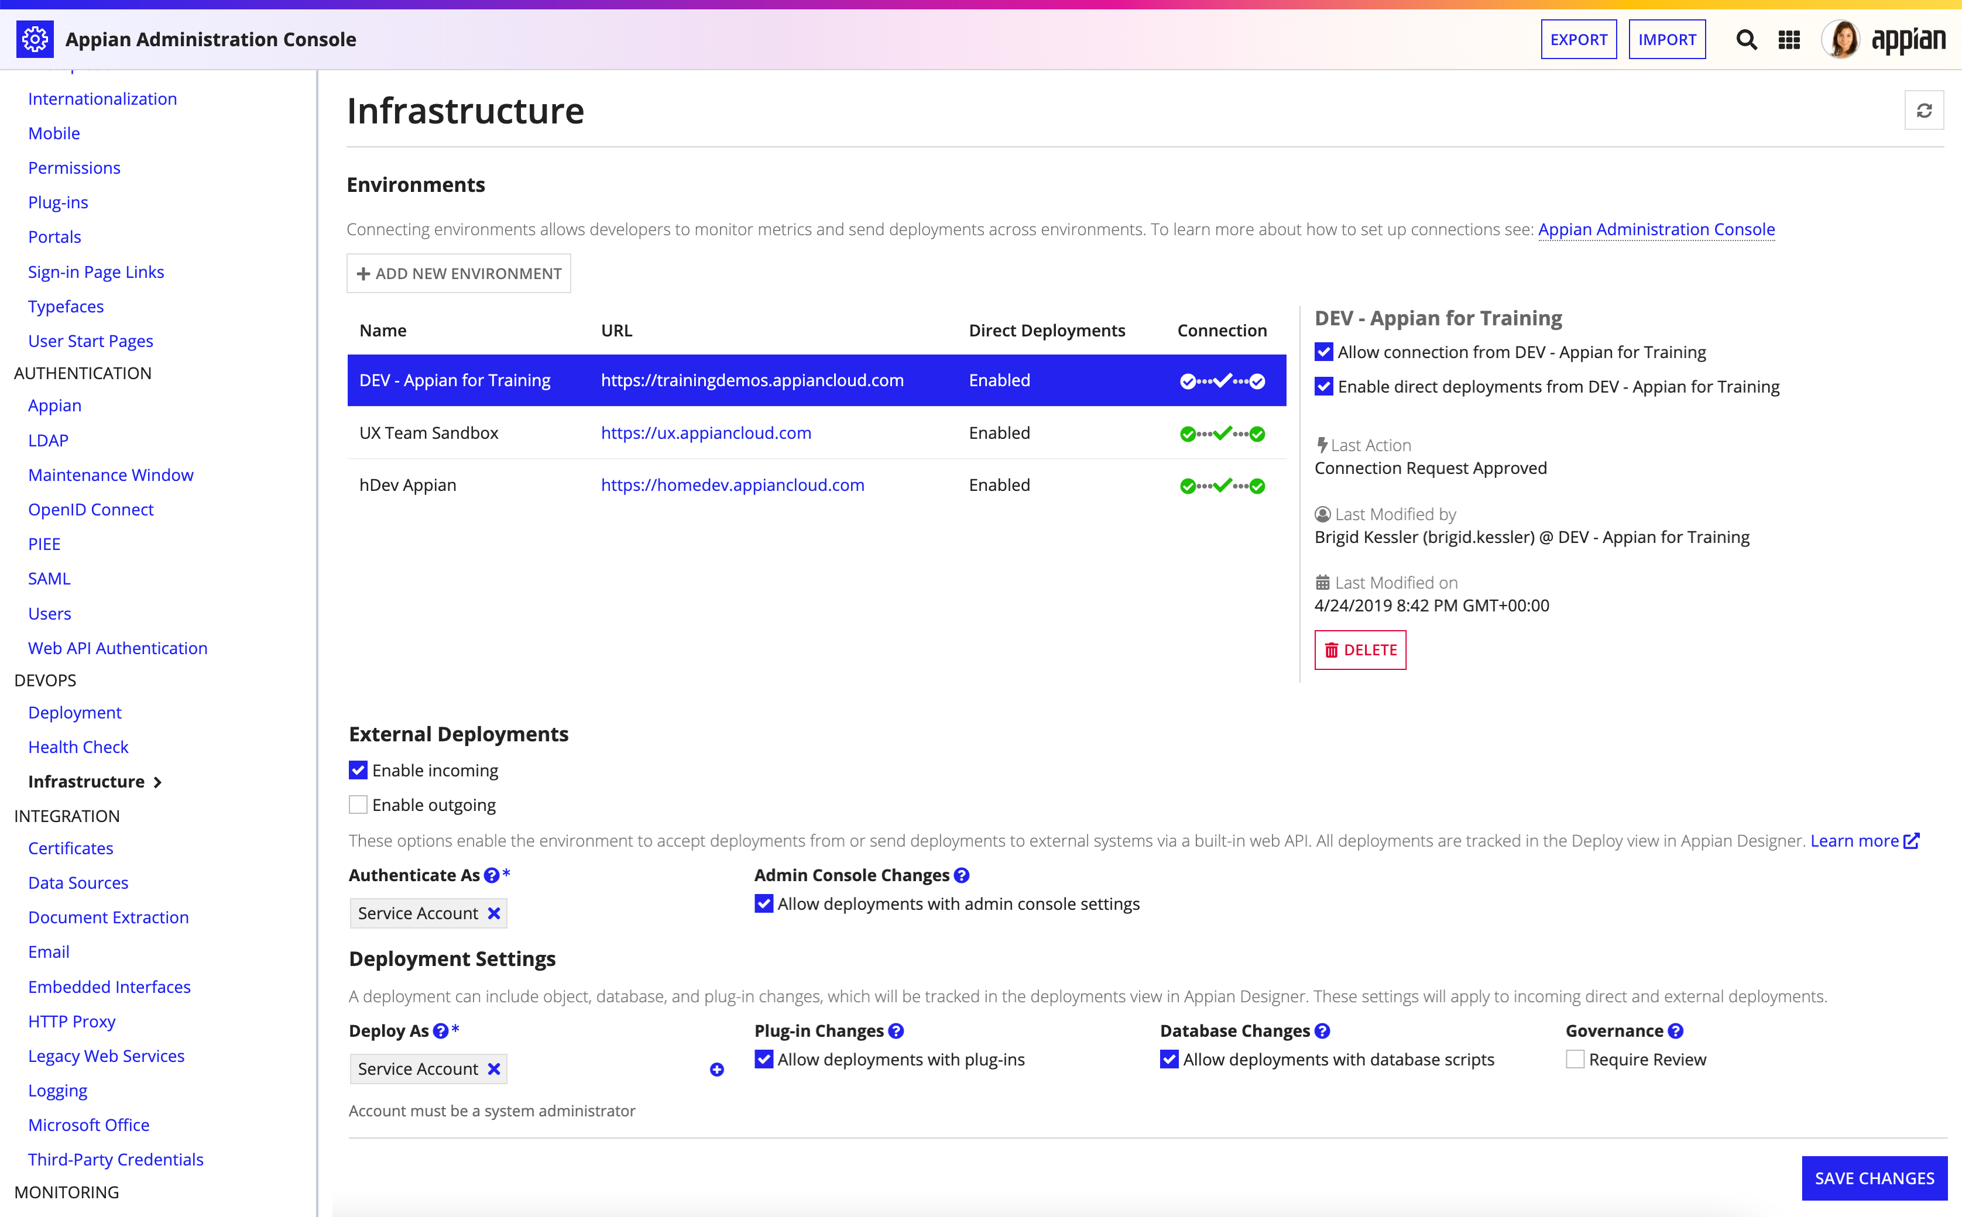This screenshot has width=1962, height=1217.
Task: Click the Appian Administration Console gear icon
Action: (x=35, y=39)
